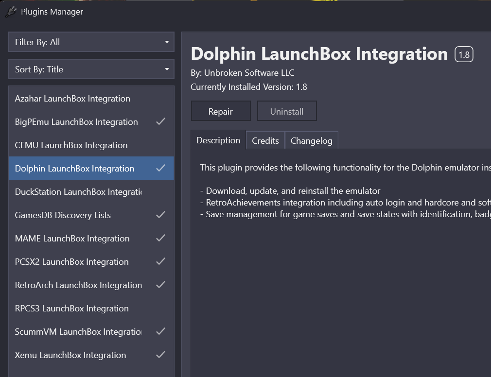Click the checkmark next to BigPEmu LaunchBox Integration
The width and height of the screenshot is (491, 377).
pyautogui.click(x=160, y=121)
